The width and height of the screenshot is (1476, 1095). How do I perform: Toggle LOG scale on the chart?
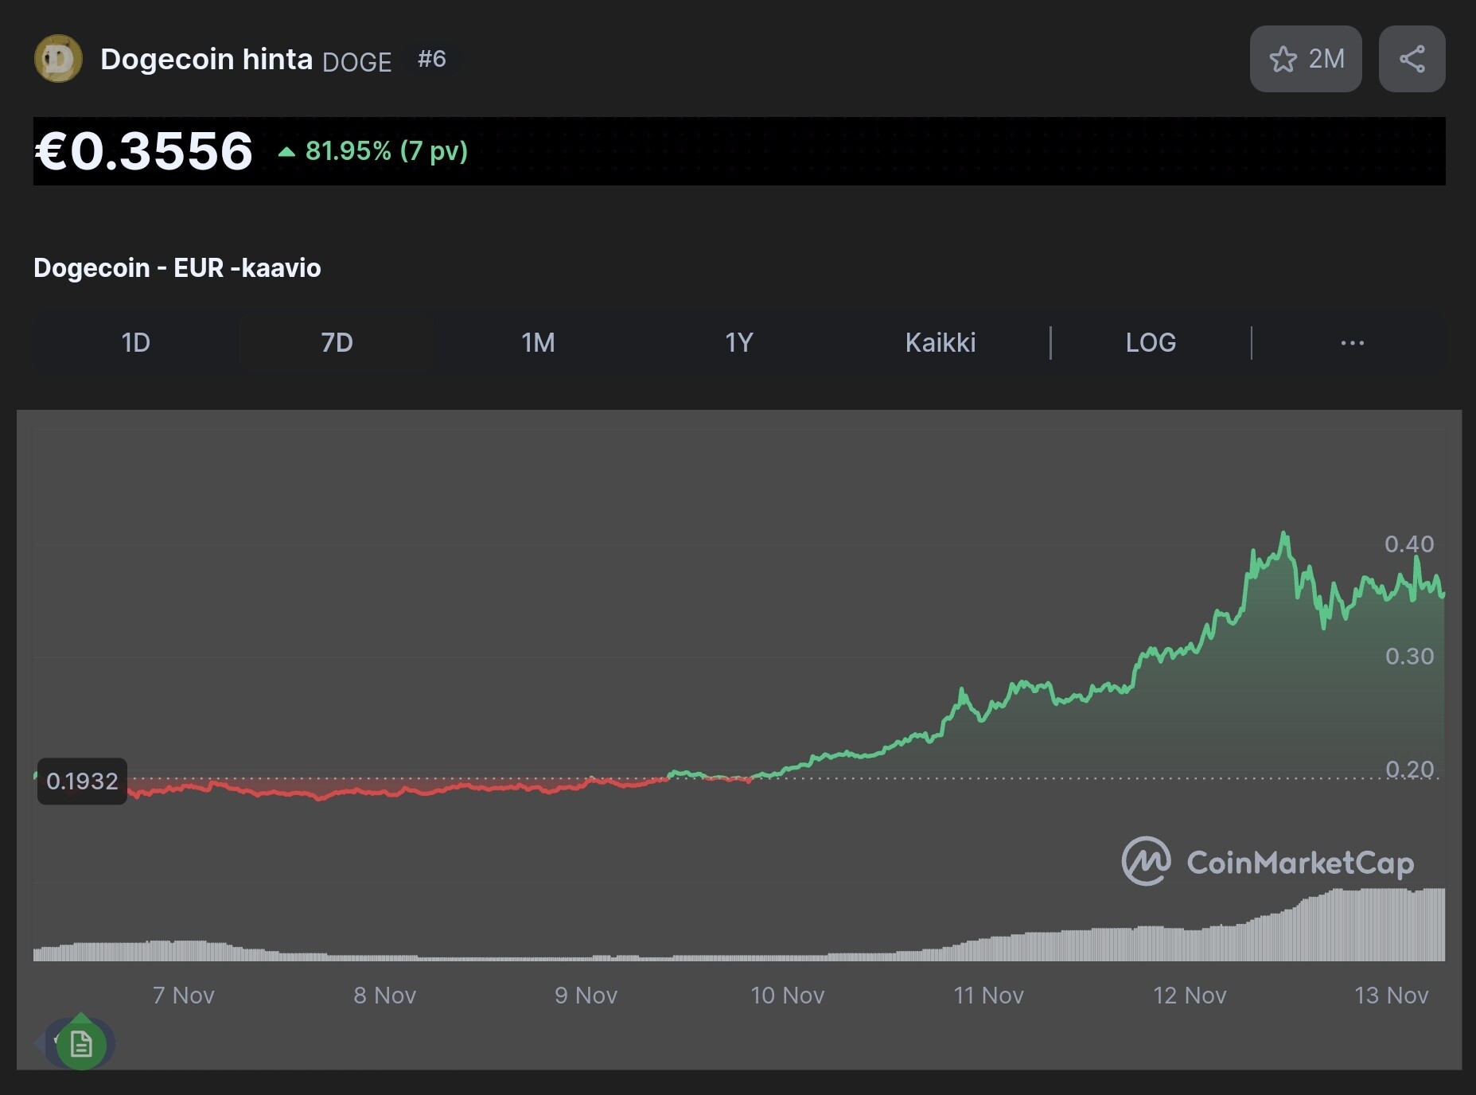[1151, 343]
